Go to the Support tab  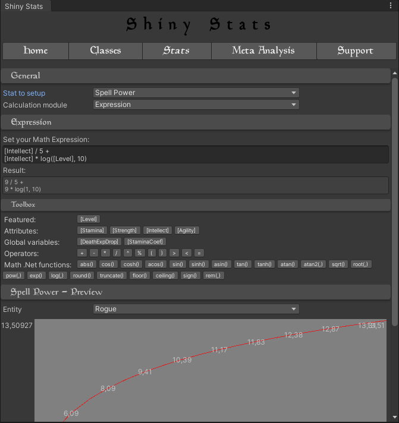click(355, 51)
